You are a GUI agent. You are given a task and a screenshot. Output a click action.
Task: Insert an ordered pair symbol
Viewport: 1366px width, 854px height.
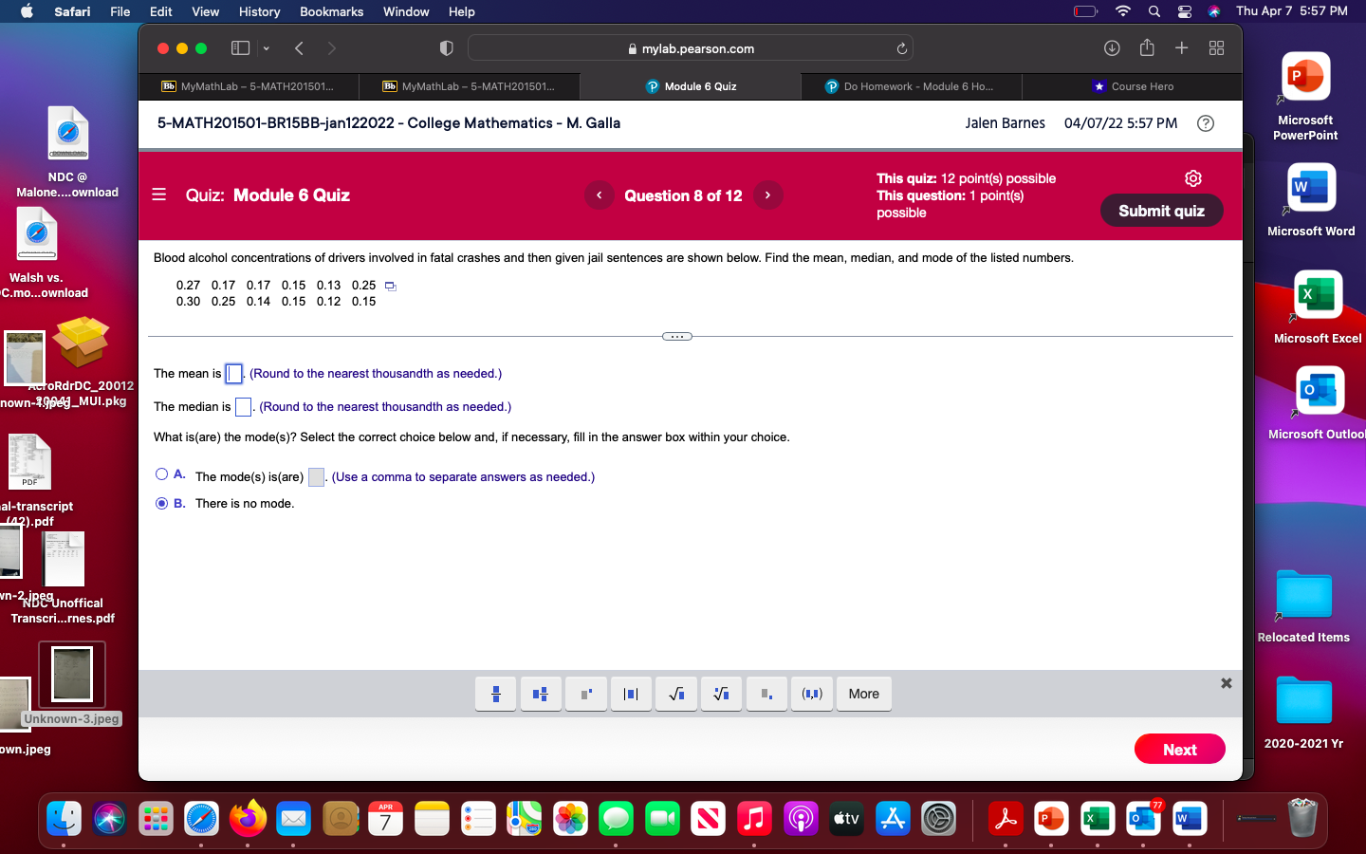[812, 694]
